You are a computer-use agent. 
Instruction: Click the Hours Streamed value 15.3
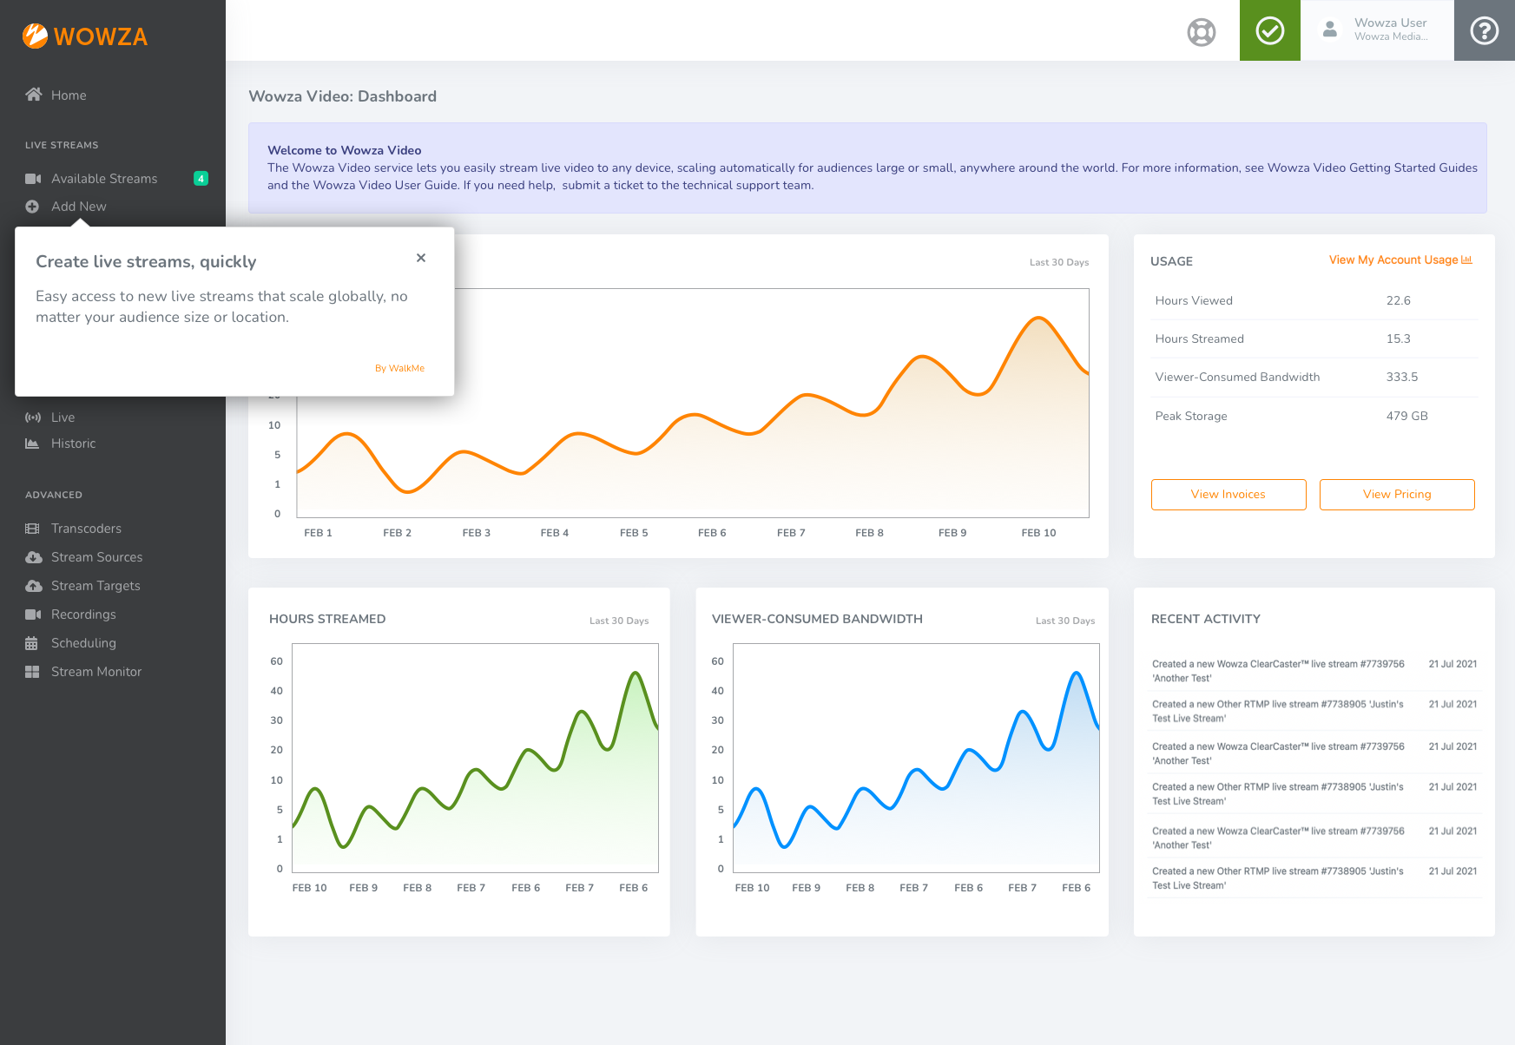click(x=1398, y=339)
